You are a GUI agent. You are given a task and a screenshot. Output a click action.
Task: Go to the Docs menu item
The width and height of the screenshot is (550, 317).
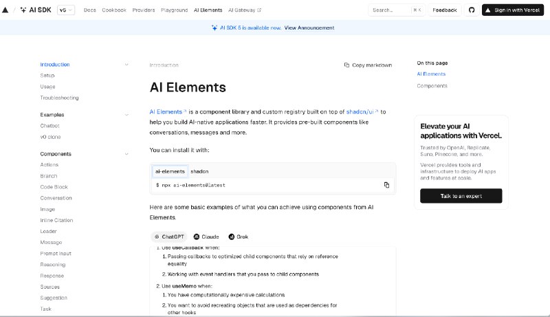pyautogui.click(x=90, y=10)
